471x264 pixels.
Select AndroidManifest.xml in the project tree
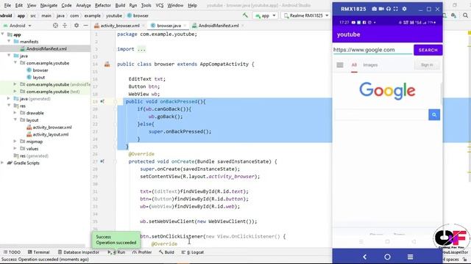46,49
